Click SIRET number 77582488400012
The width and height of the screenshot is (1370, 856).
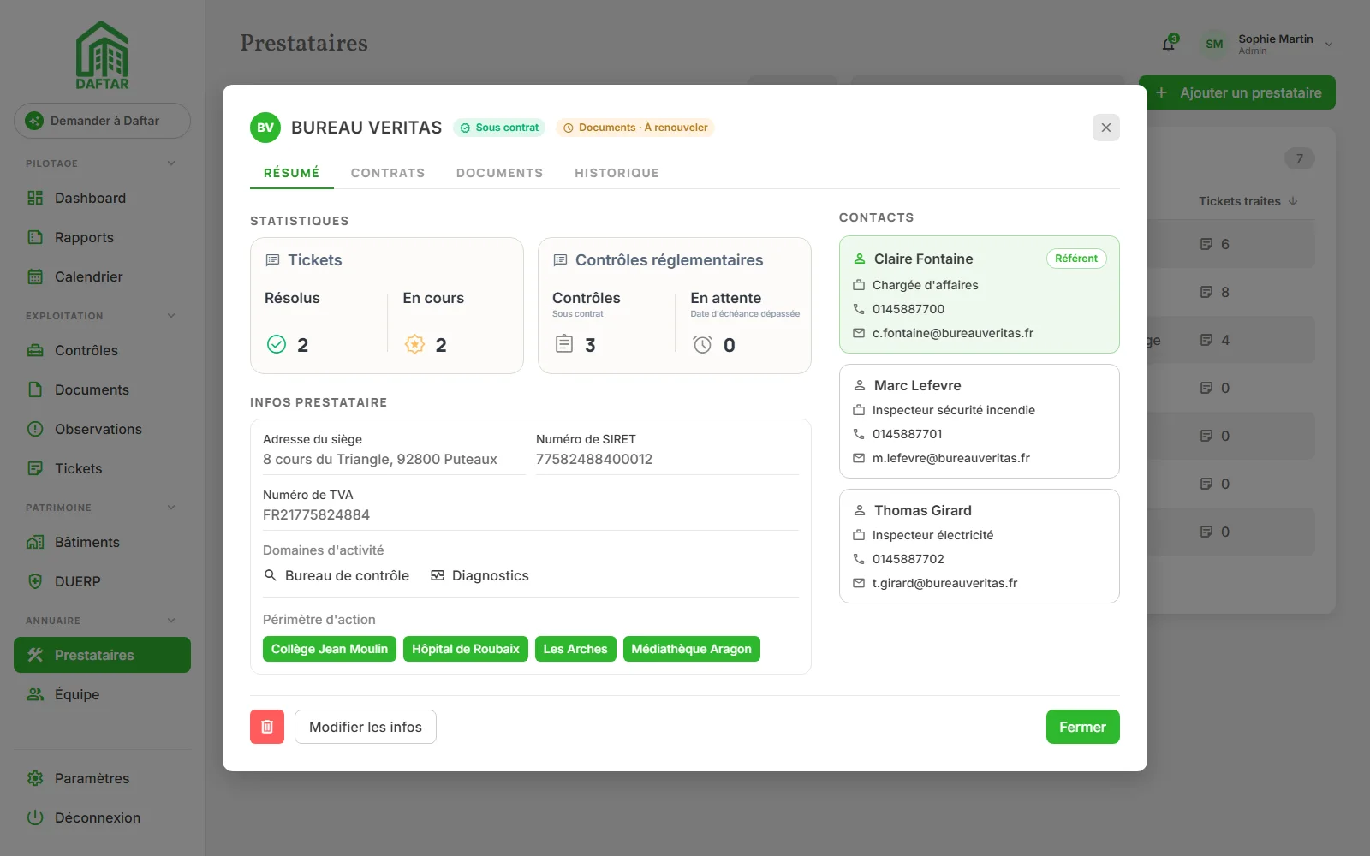[x=594, y=460]
